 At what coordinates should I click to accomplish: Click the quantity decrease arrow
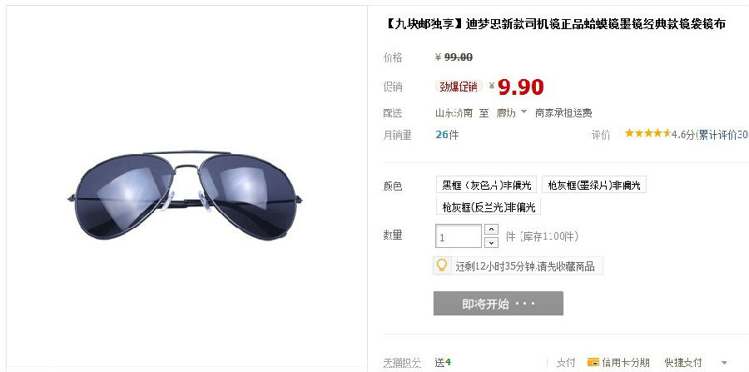pyautogui.click(x=491, y=242)
